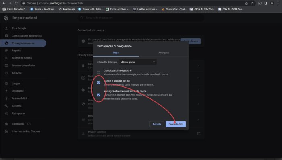The image size is (282, 160).
Task: Click the Cancella dati button
Action: tap(176, 124)
